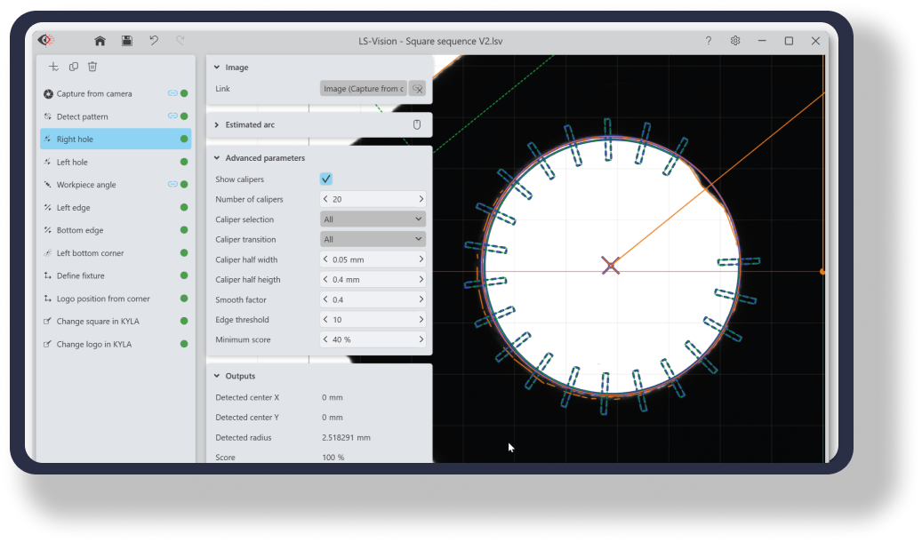The image size is (922, 542).
Task: Open help with the question mark button
Action: coord(709,41)
